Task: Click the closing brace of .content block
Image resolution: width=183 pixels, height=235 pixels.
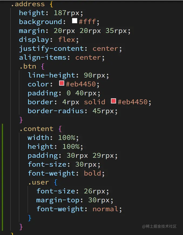Action: click(x=21, y=227)
